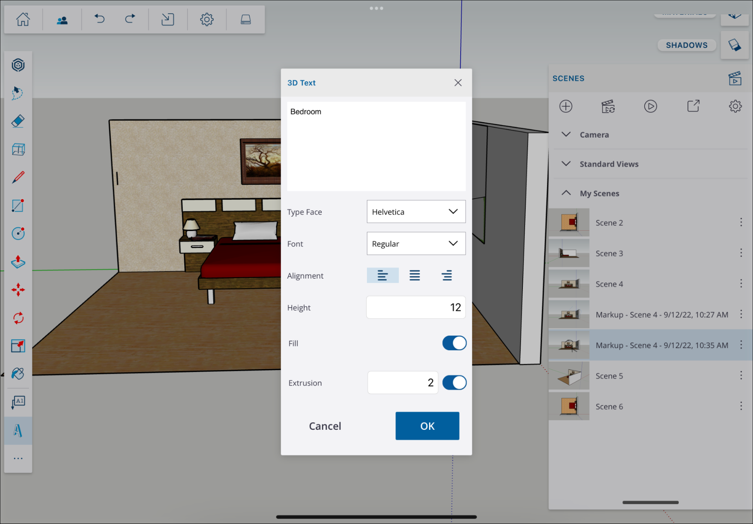Undo the last action
The image size is (753, 524).
coord(99,19)
